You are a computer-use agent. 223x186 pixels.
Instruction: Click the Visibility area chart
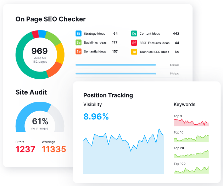[123, 156]
